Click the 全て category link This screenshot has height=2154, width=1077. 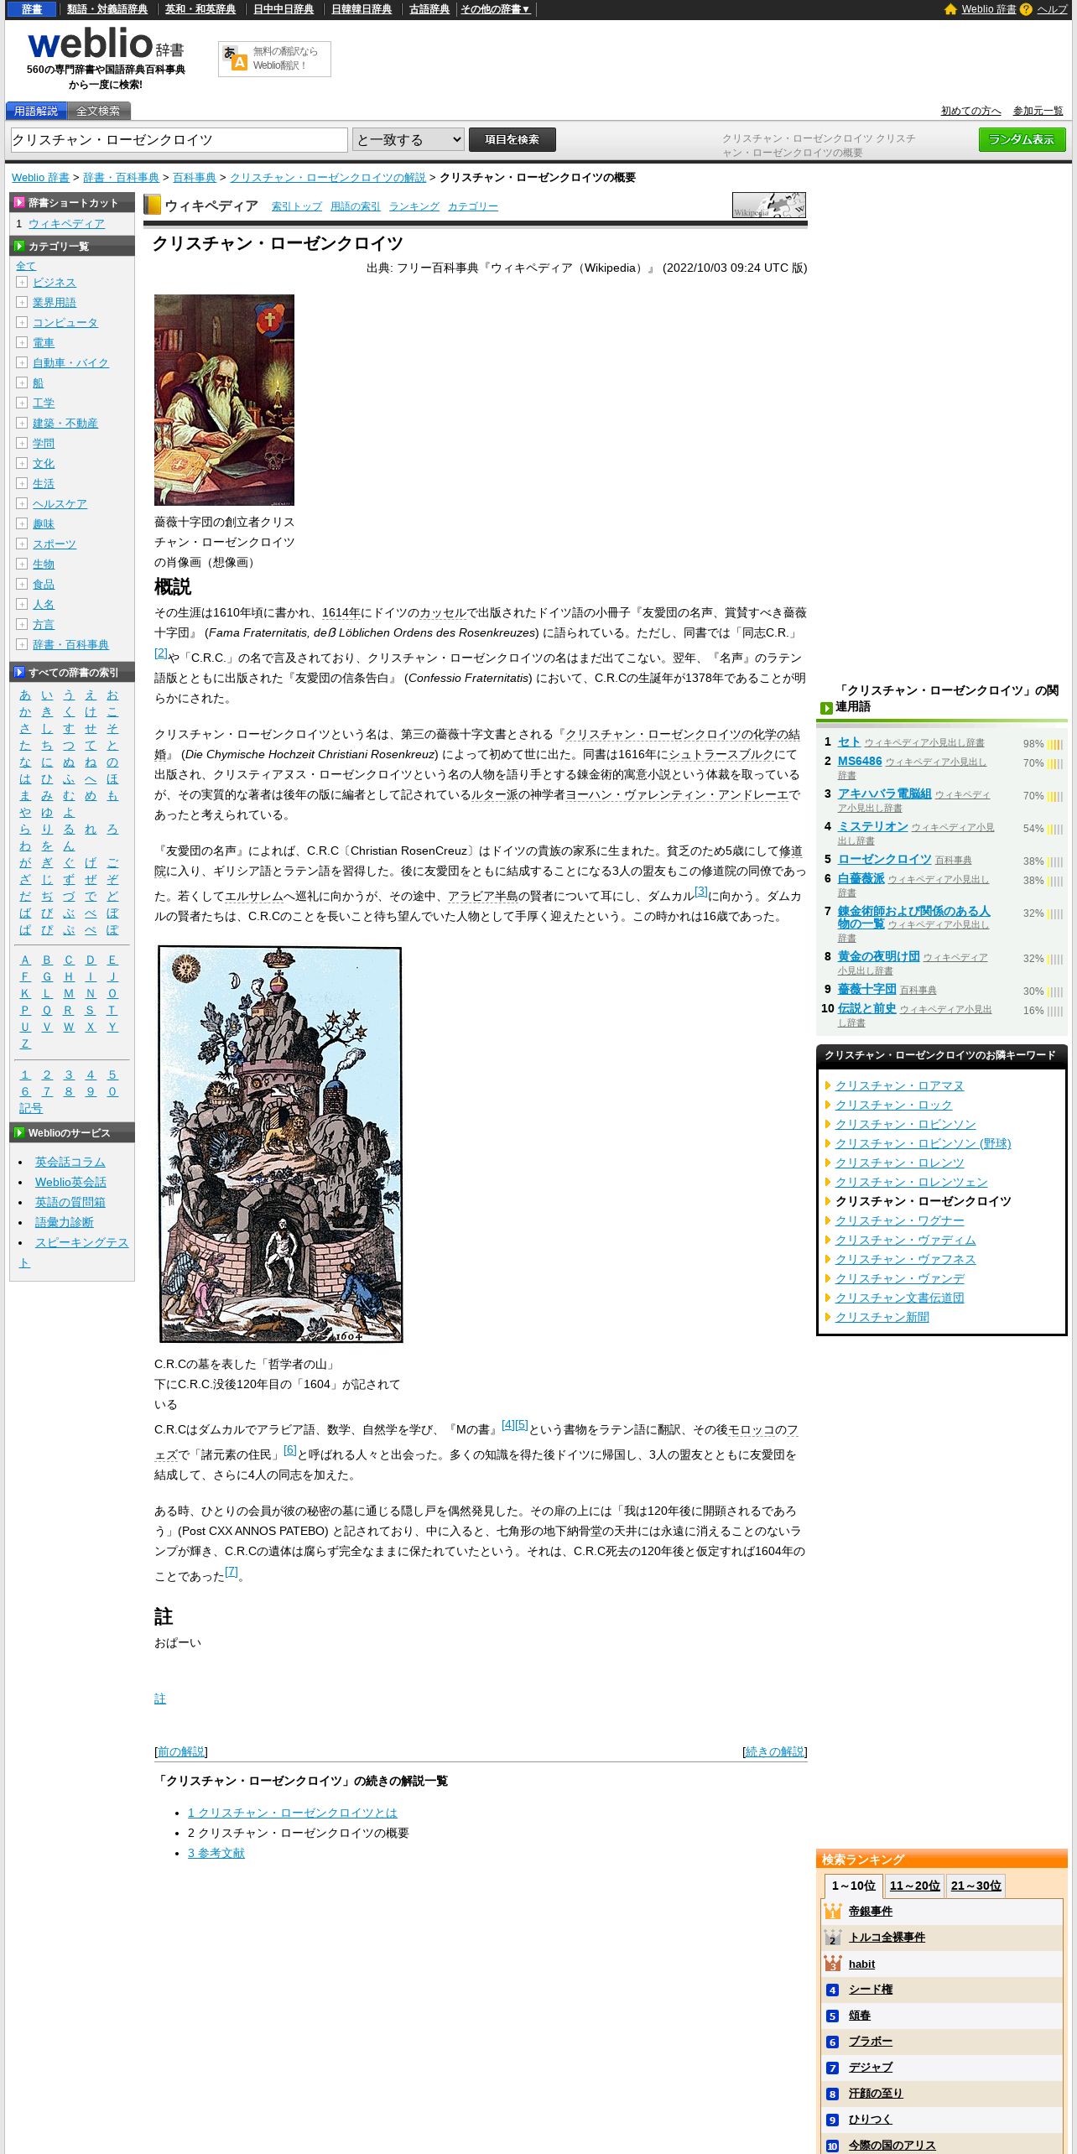click(26, 266)
